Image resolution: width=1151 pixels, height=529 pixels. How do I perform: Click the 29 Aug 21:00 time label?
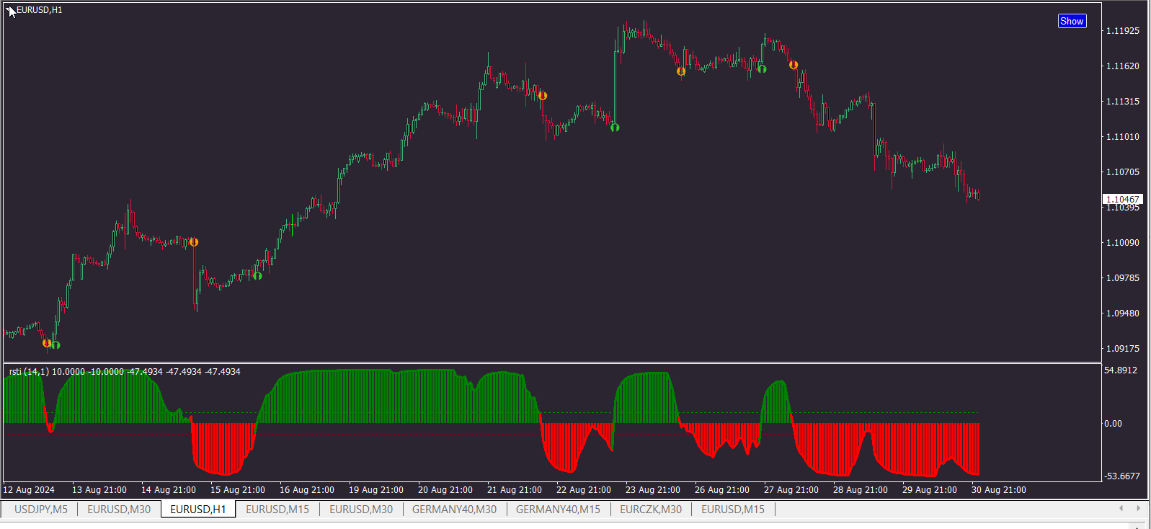930,490
